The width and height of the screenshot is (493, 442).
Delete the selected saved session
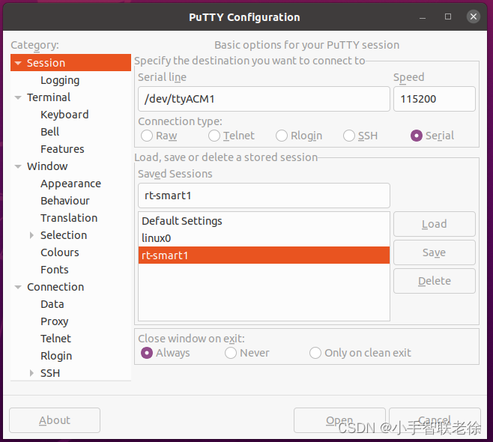pyautogui.click(x=434, y=281)
